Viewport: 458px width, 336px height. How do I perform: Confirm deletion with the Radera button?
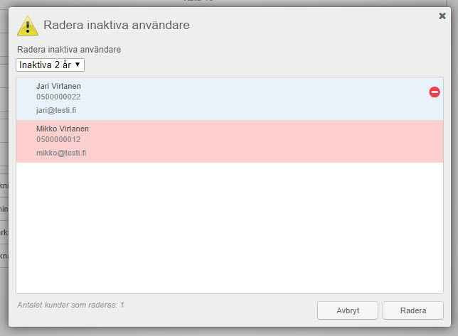click(x=413, y=310)
